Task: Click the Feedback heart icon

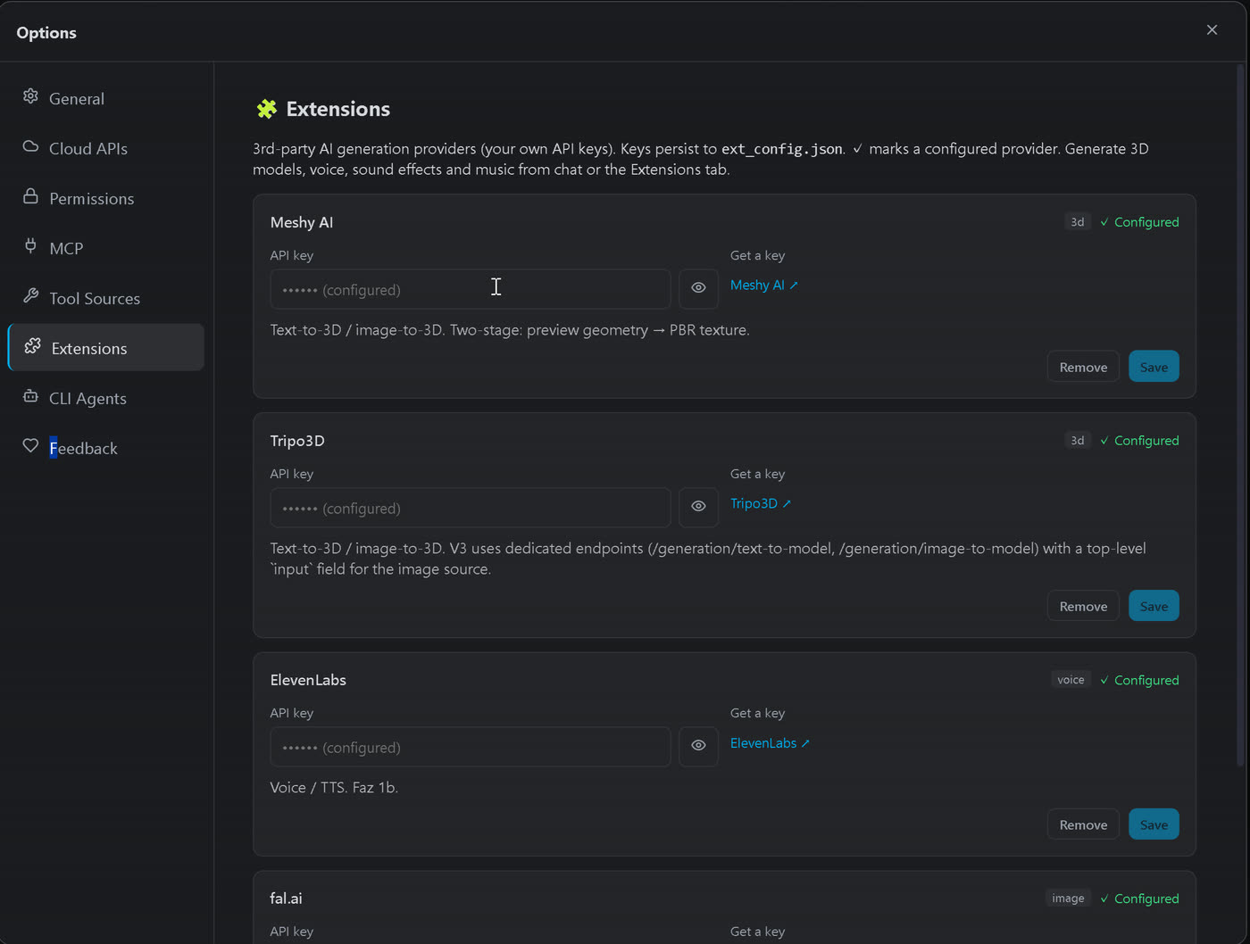Action: coord(30,446)
